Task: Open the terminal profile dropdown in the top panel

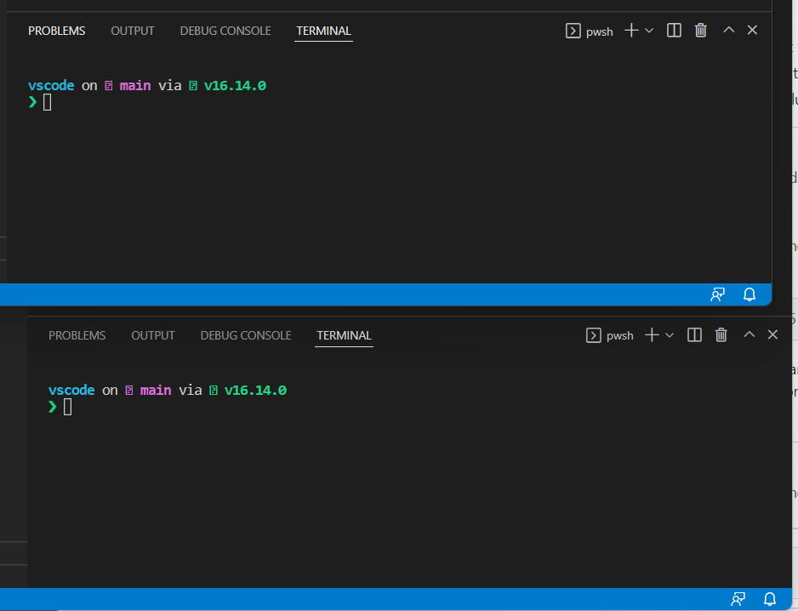Action: tap(650, 31)
